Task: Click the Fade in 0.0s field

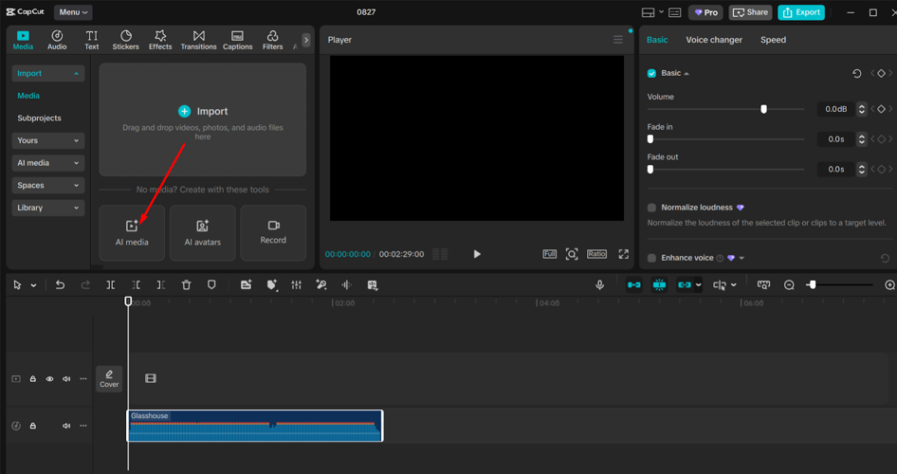Action: [835, 139]
